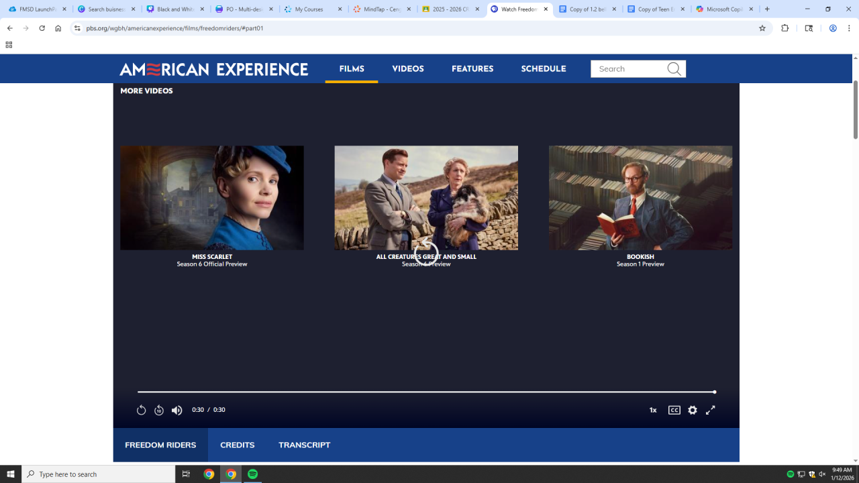The image size is (859, 483).
Task: Open Spotify from the taskbar
Action: [253, 474]
